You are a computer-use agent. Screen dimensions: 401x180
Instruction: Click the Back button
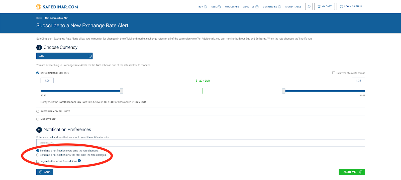tap(45, 172)
